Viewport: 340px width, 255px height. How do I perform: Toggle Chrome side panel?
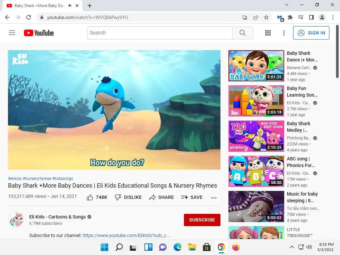click(311, 17)
